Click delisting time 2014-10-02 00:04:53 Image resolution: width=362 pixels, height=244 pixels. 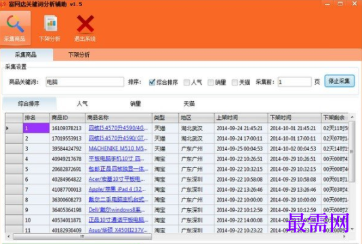click(293, 148)
